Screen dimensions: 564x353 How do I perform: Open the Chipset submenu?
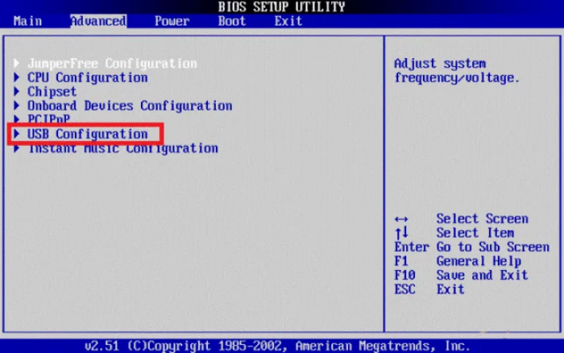[x=52, y=92]
